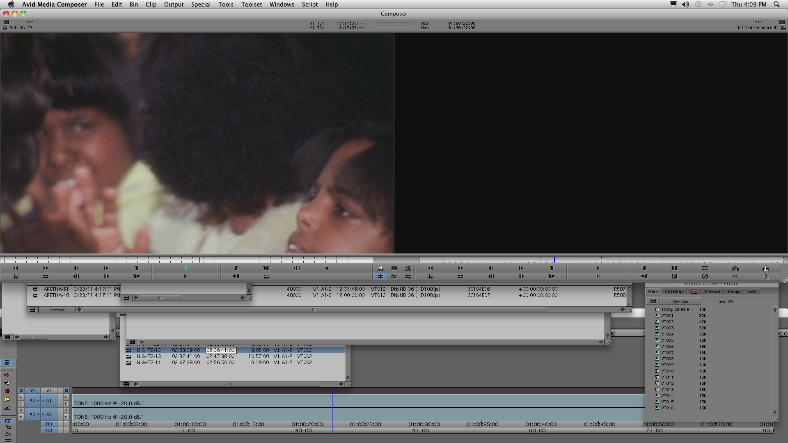This screenshot has width=788, height=443.
Task: Click the green Play button under source monitor
Action: (x=186, y=268)
